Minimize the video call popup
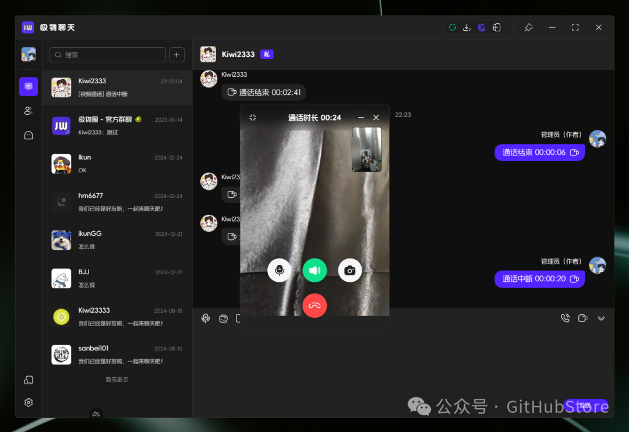 coord(361,118)
